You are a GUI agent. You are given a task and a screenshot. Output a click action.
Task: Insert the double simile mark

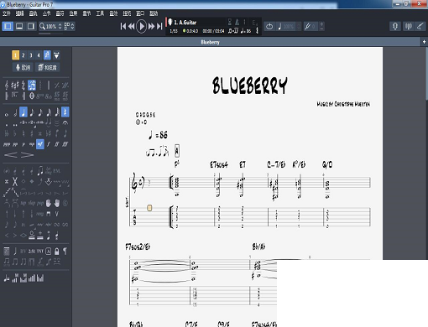tap(65, 86)
